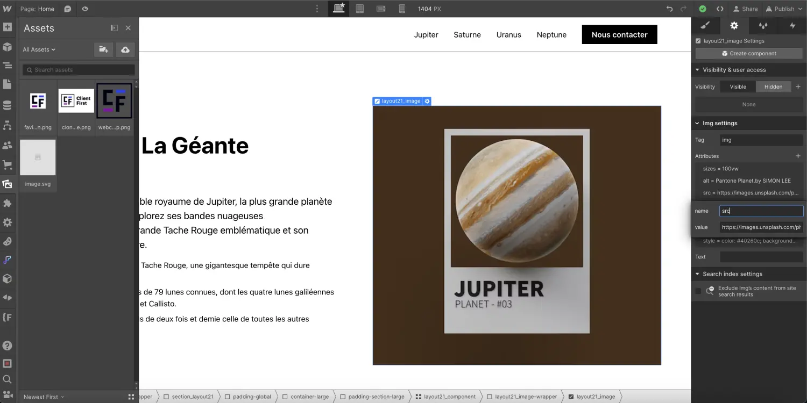Create a new asset folder icon

pyautogui.click(x=103, y=49)
